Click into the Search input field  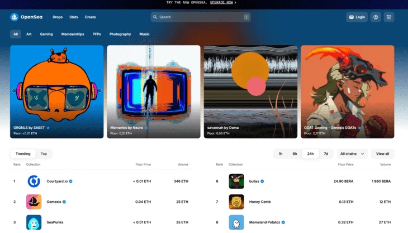pos(201,17)
